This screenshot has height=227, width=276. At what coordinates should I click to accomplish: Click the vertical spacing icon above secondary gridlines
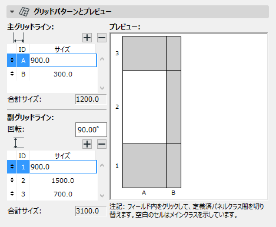tap(19, 143)
